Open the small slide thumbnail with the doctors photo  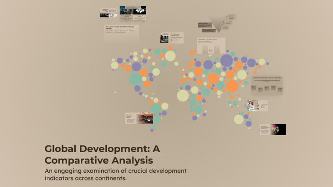108,13
